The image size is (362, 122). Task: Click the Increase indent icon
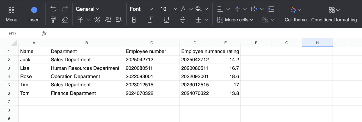pos(271,9)
